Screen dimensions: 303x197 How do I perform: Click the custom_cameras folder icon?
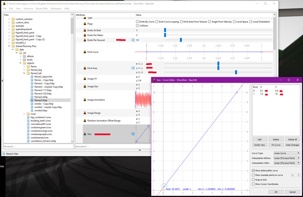[x=13, y=19]
